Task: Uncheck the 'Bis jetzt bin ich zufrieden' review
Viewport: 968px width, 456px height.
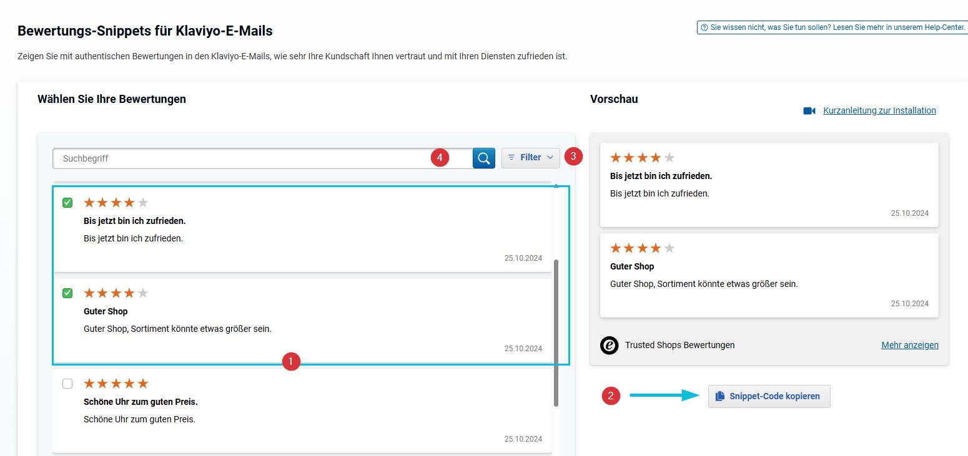Action: [67, 203]
